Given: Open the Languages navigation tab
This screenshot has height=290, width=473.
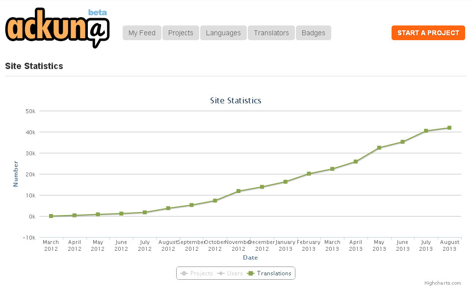Looking at the screenshot, I should [223, 33].
